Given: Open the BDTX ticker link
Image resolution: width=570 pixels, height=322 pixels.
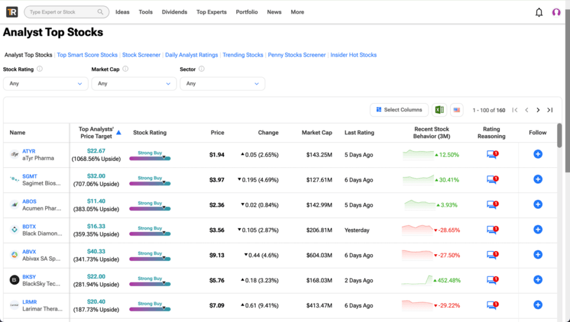Looking at the screenshot, I should 29,227.
